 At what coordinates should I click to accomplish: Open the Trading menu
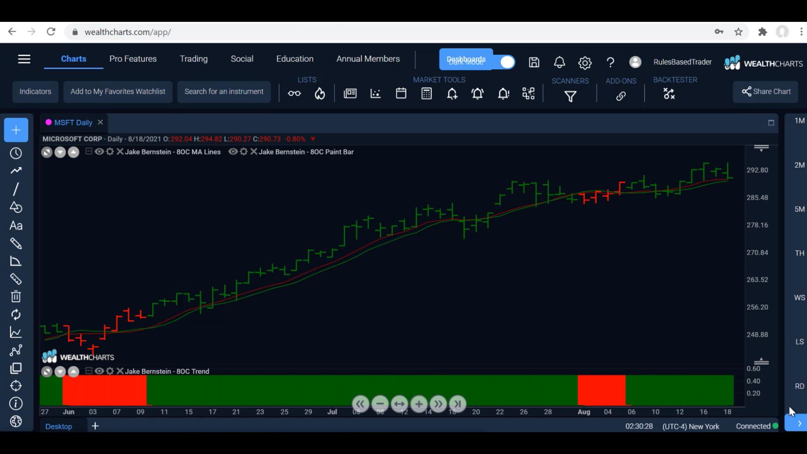(x=194, y=59)
